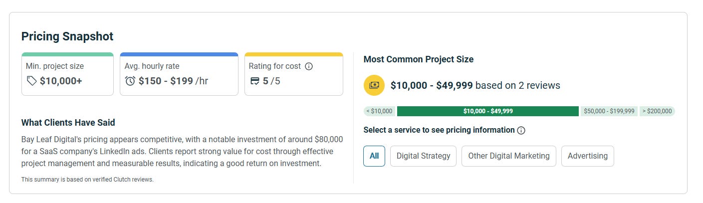Select the Digital Strategy service filter
The width and height of the screenshot is (703, 203).
pyautogui.click(x=423, y=156)
